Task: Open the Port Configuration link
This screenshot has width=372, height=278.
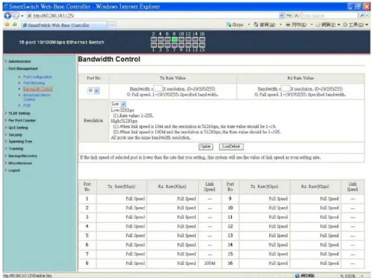Action: [x=38, y=77]
